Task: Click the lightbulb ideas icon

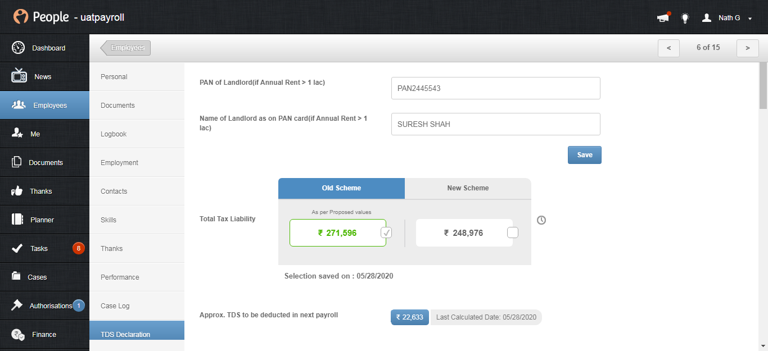Action: coord(685,17)
